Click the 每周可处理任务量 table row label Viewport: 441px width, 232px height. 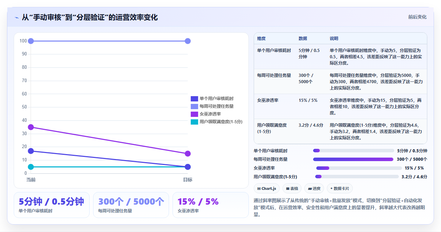pos(274,75)
